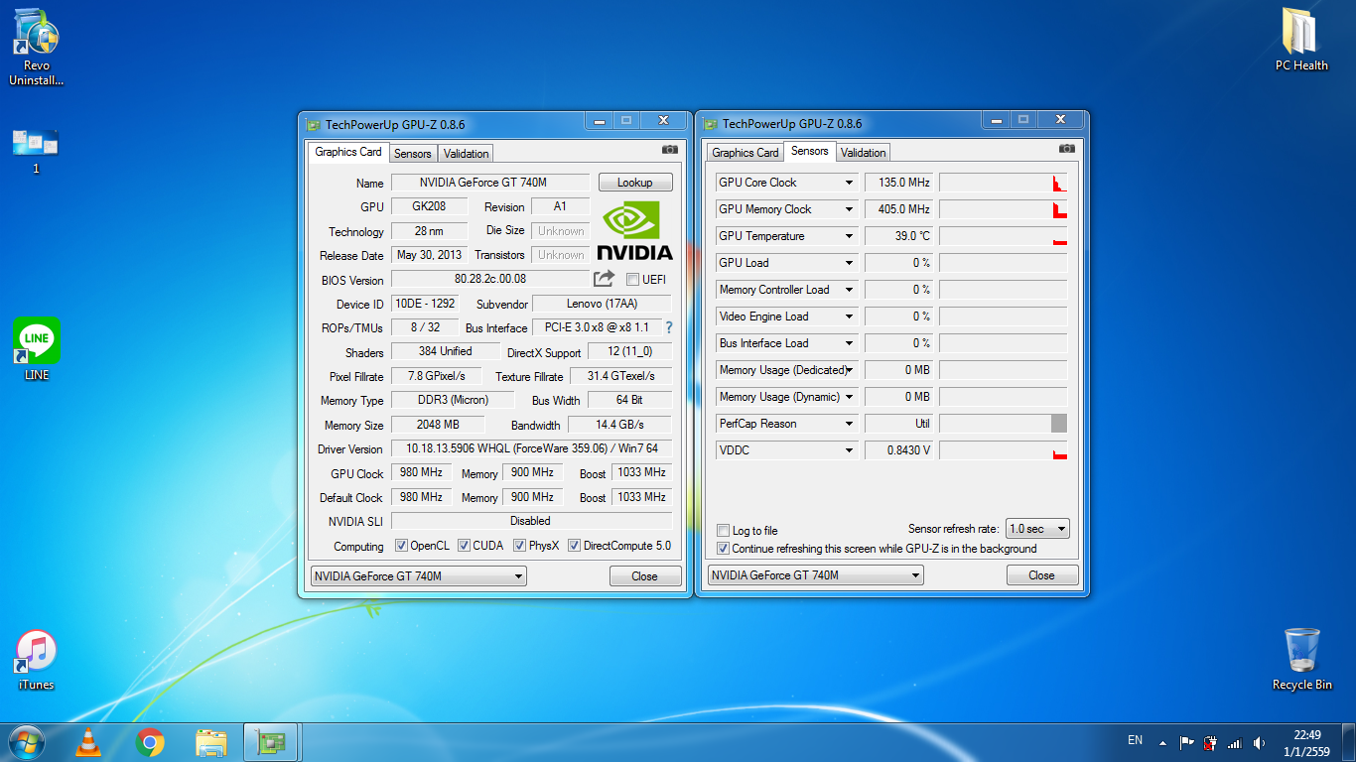This screenshot has height=762, width=1356.
Task: Click the Name field showing NVIDIA GeForce GT 740M
Action: (x=490, y=183)
